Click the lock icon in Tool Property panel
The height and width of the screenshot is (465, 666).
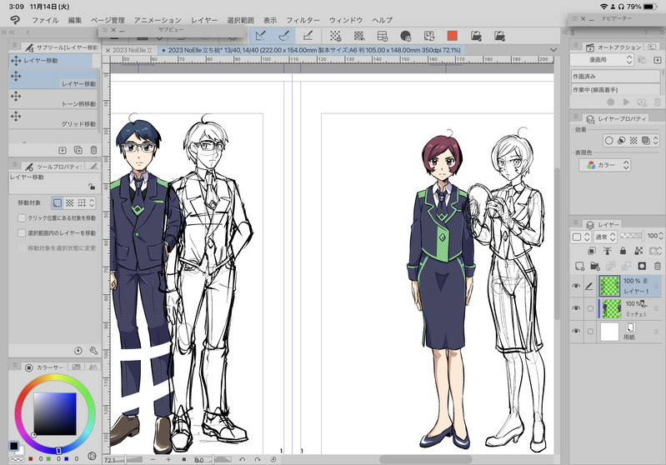pos(92,187)
